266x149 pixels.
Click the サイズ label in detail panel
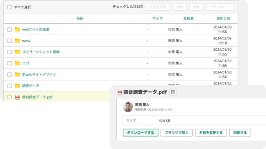coord(131,121)
